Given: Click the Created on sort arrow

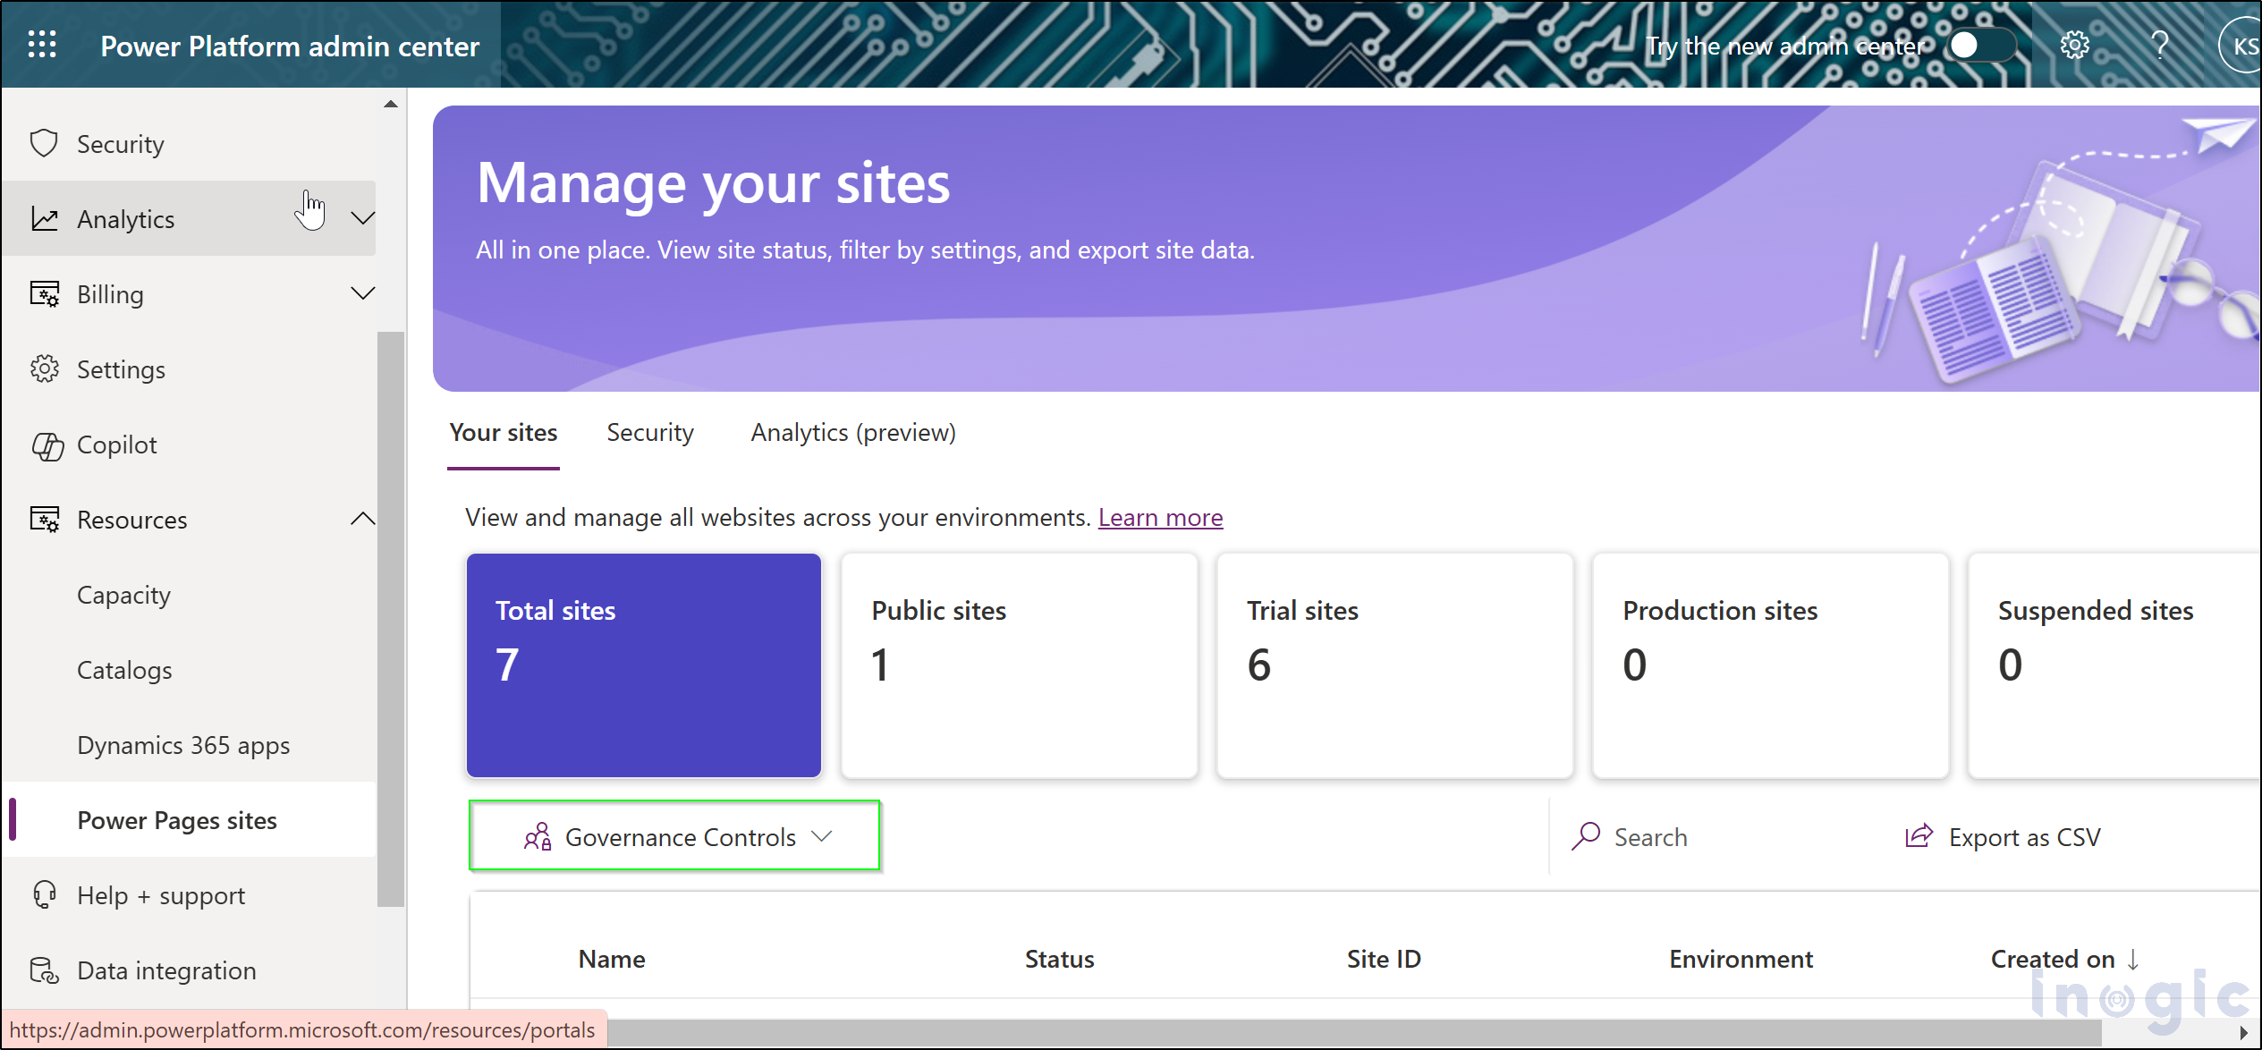Looking at the screenshot, I should click(x=2133, y=960).
